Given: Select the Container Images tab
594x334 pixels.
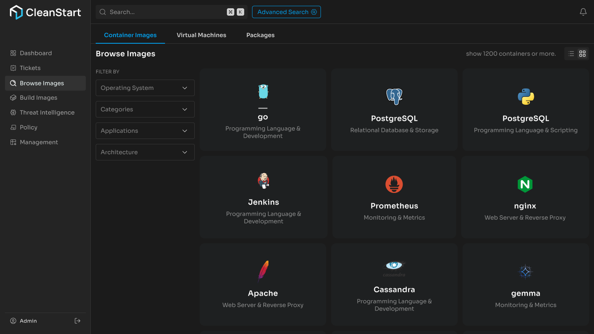Looking at the screenshot, I should tap(130, 35).
